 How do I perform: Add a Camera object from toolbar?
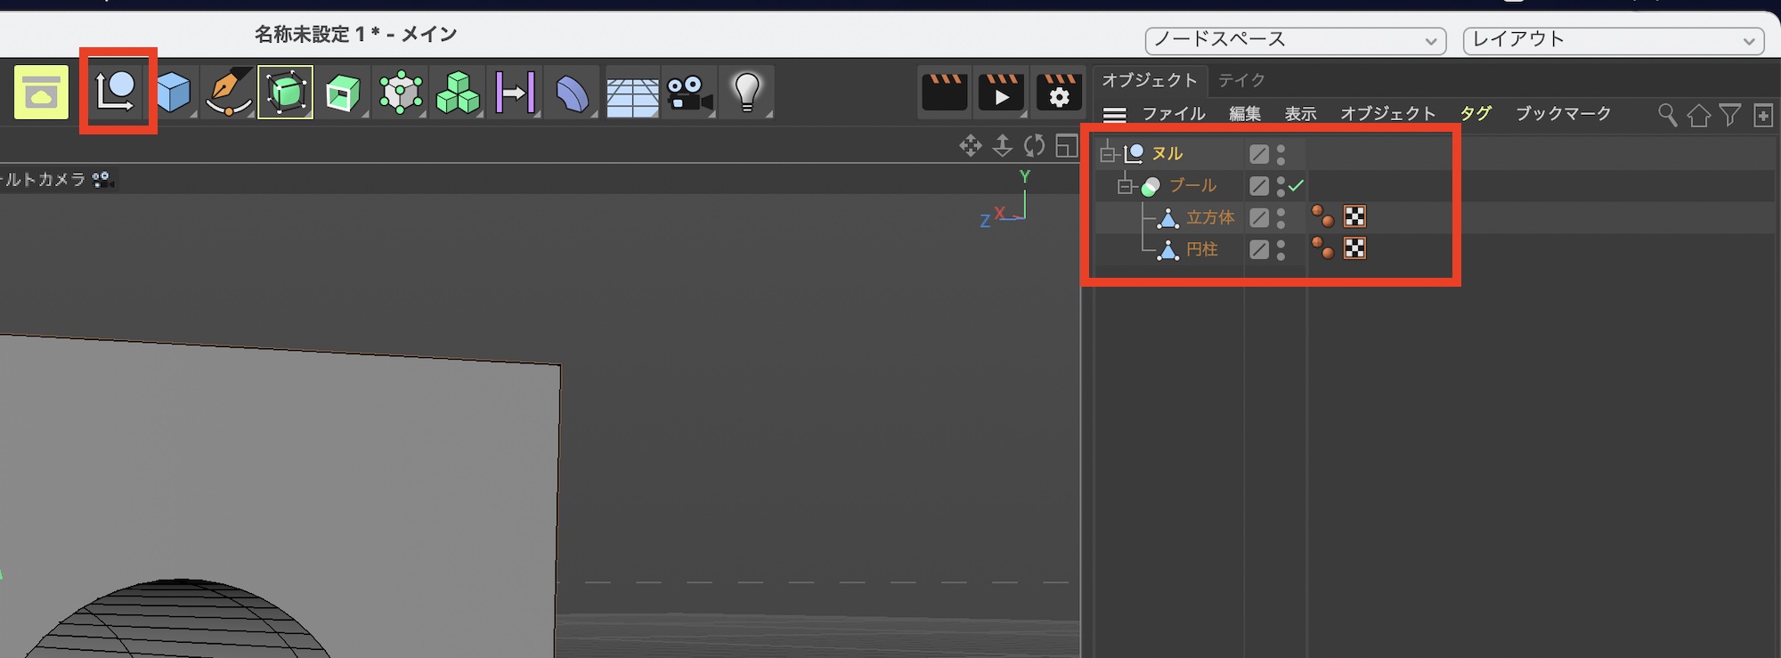(x=689, y=93)
